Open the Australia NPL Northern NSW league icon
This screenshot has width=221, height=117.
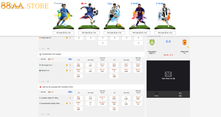[40, 87]
